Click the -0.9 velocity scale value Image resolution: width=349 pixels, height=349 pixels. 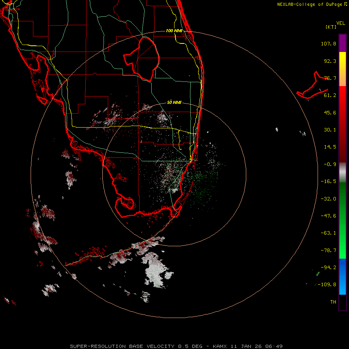click(x=330, y=164)
